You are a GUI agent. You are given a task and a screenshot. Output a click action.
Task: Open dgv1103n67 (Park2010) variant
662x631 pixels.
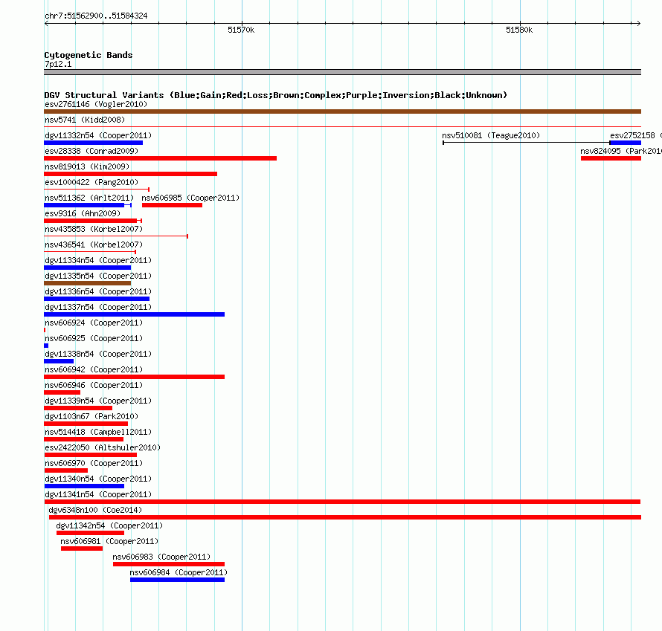pos(91,416)
